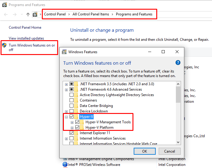Screen dimensions: 212x168
Task: Toggle .NET Framework 3.5 checkbox
Action: pyautogui.click(x=72, y=84)
